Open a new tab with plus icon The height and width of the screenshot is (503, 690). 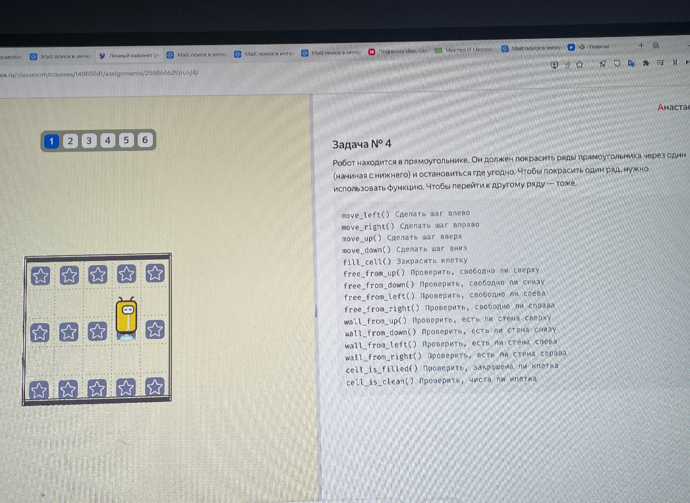[641, 45]
